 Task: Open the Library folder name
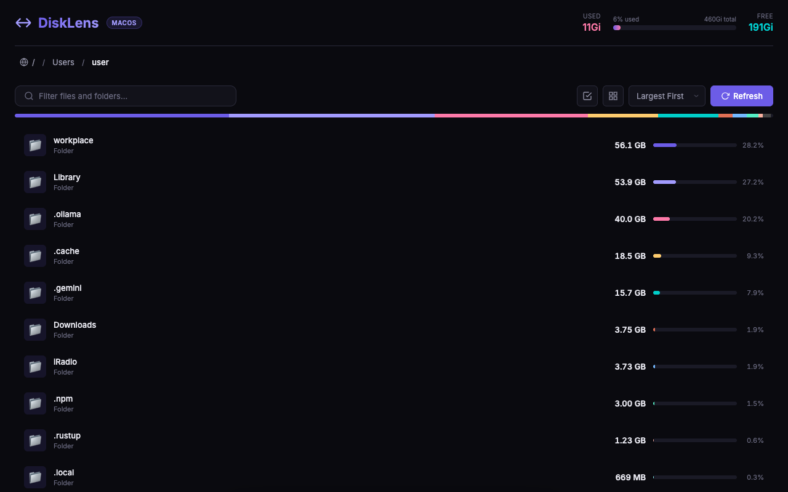pos(67,177)
